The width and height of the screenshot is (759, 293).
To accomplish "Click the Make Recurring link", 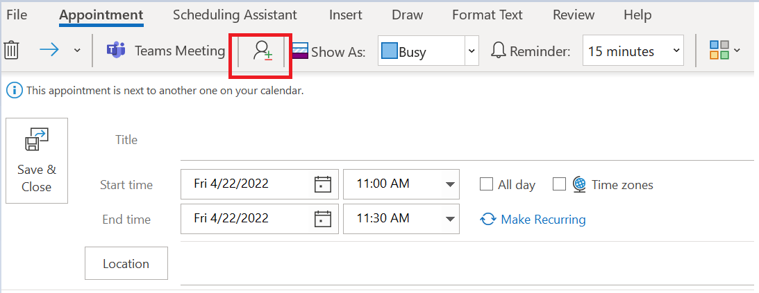I will [x=543, y=220].
